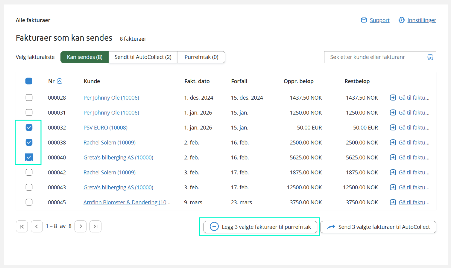This screenshot has width=451, height=268.
Task: Click the 1 – 8 av 8 pagination text
Action: point(59,226)
